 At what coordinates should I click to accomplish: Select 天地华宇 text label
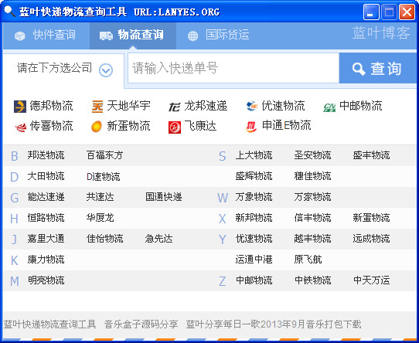[x=129, y=106]
